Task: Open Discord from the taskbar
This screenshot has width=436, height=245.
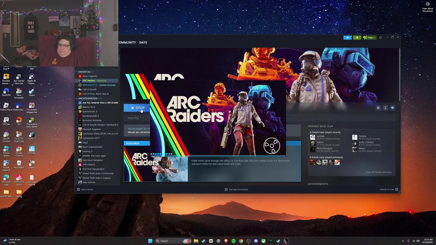Action: 256,241
